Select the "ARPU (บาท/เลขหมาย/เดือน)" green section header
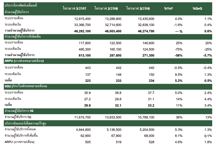This screenshot has width=216, height=147. coord(24,61)
